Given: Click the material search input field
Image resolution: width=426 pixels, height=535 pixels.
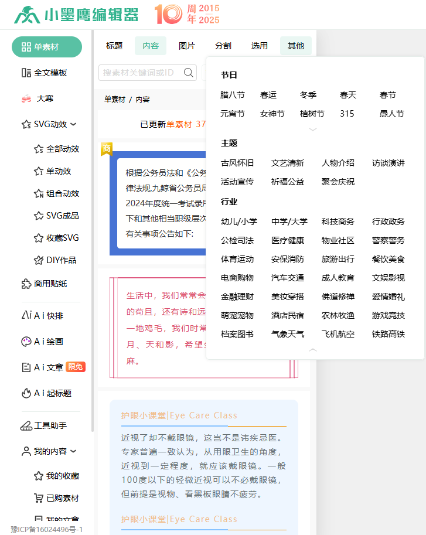Looking at the screenshot, I should coord(141,73).
